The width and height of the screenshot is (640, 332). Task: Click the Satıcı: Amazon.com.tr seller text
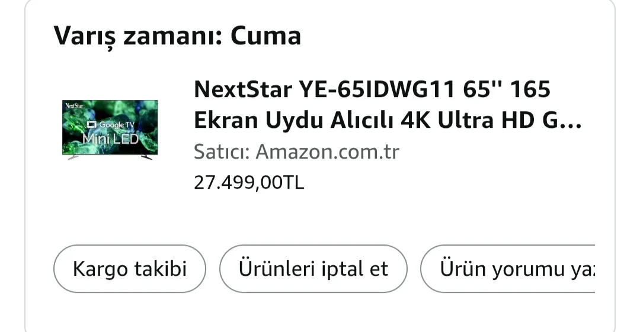pos(296,152)
